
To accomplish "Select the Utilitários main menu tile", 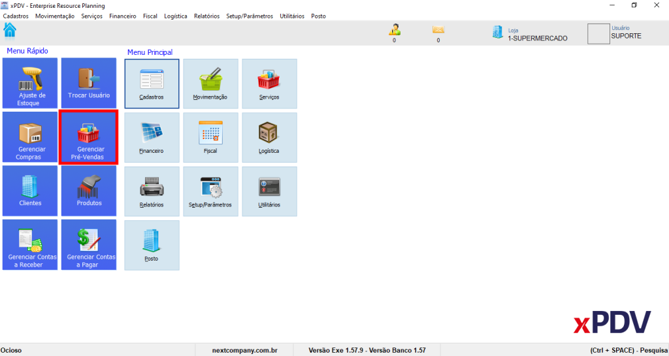I will click(270, 191).
